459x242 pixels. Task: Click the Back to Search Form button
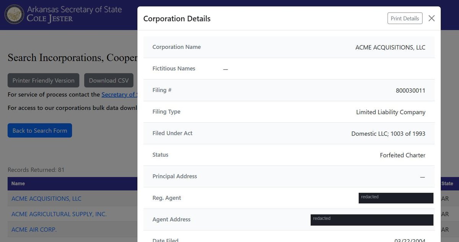point(40,130)
